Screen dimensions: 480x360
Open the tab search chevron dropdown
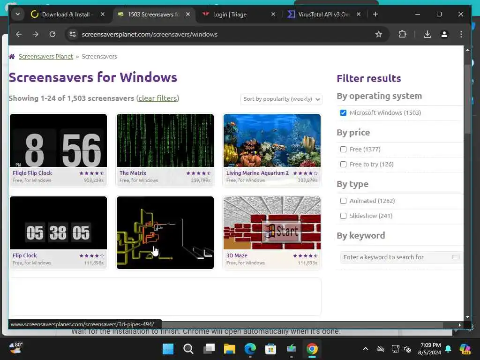[18, 15]
